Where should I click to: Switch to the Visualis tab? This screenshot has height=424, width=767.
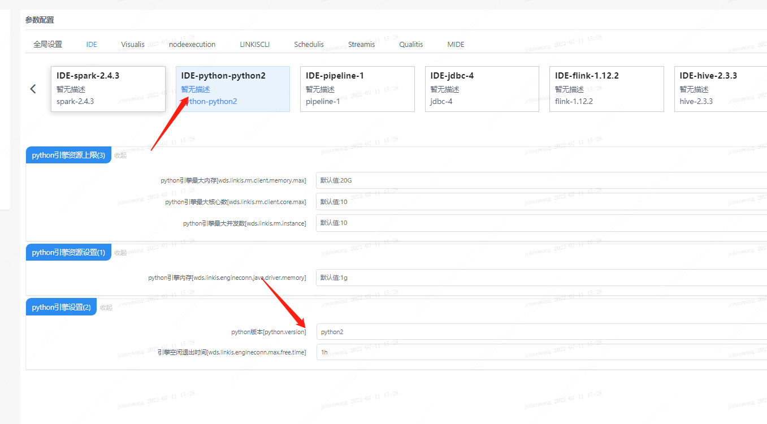[133, 44]
